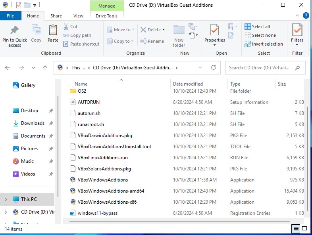
Task: Open the File menu
Action: pos(10,16)
